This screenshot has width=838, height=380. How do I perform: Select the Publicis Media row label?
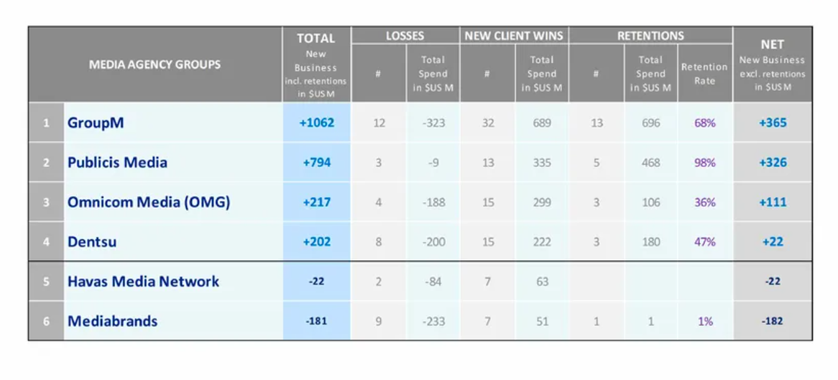[118, 163]
